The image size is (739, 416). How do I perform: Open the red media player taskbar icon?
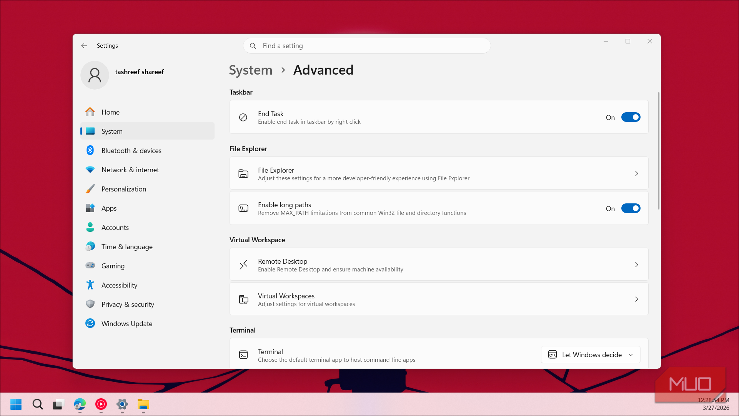[101, 404]
